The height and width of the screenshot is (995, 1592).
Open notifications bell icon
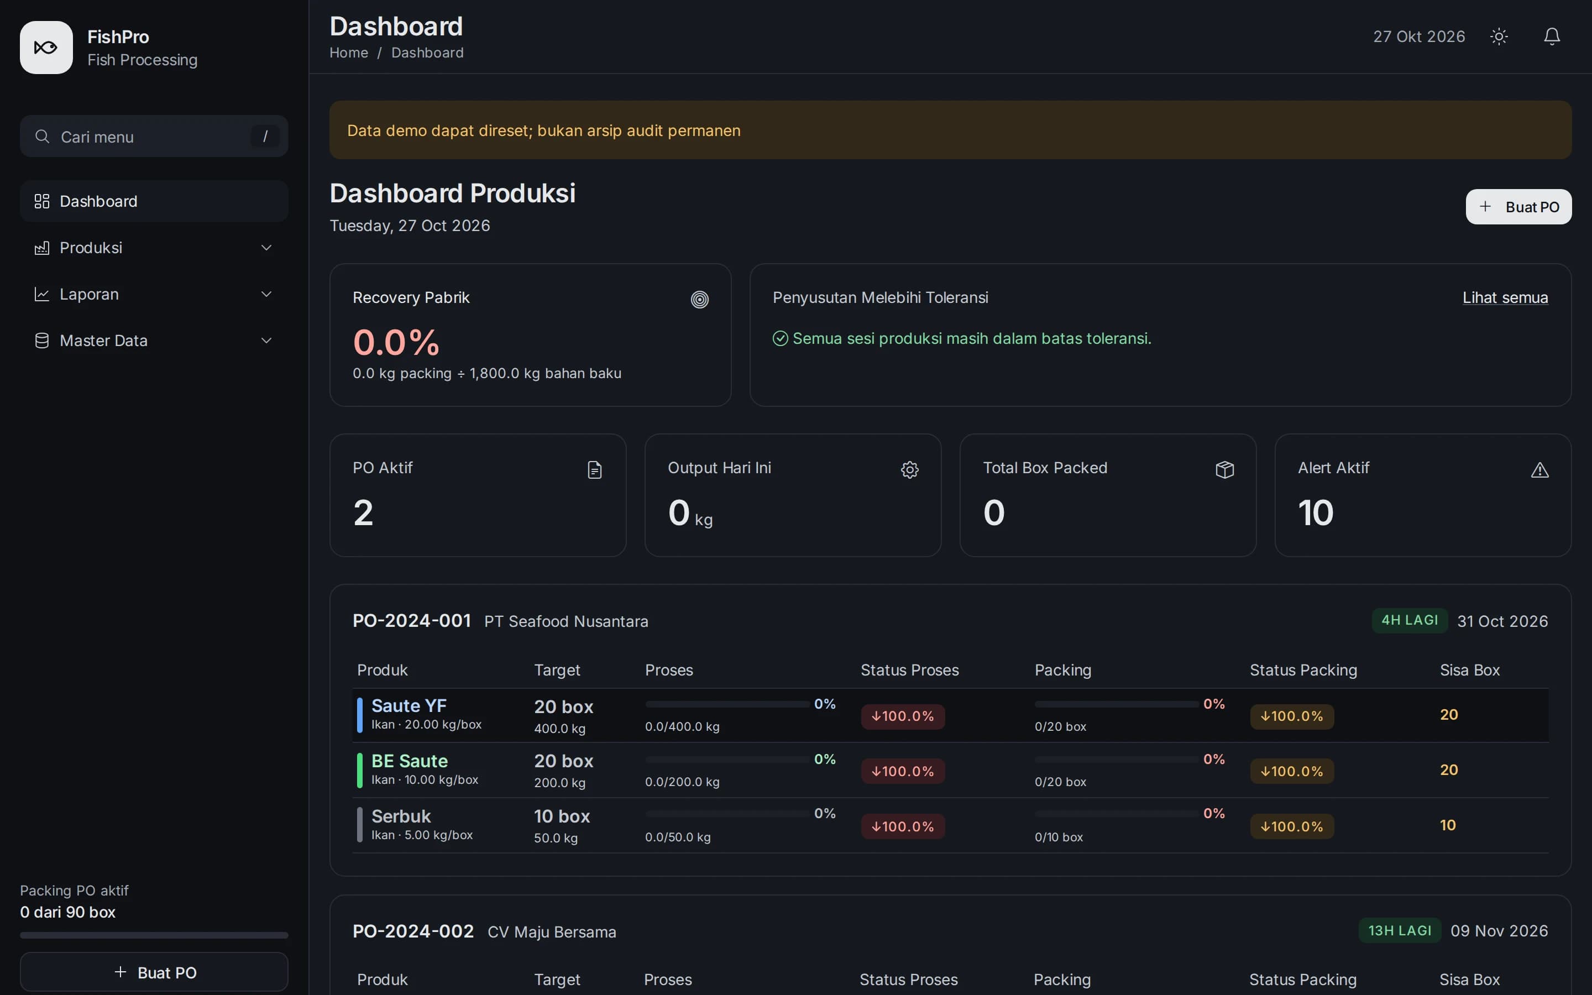coord(1552,36)
